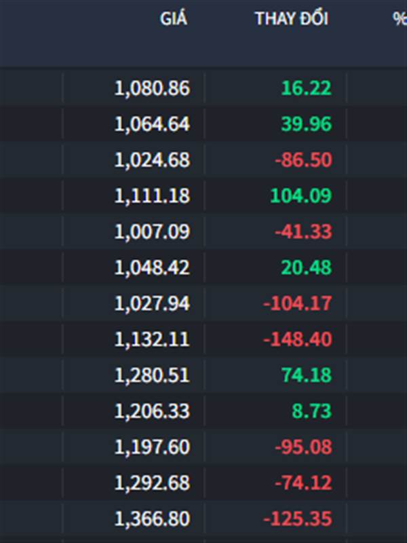Select the change value -104.17
Viewport: 407px width, 543px height.
[x=297, y=303]
